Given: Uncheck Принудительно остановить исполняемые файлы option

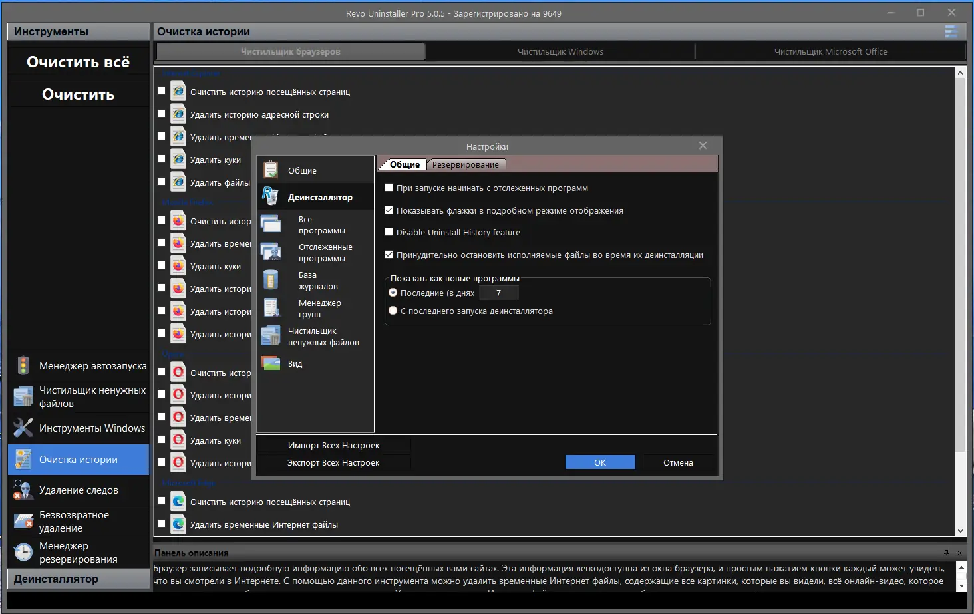Looking at the screenshot, I should point(389,255).
